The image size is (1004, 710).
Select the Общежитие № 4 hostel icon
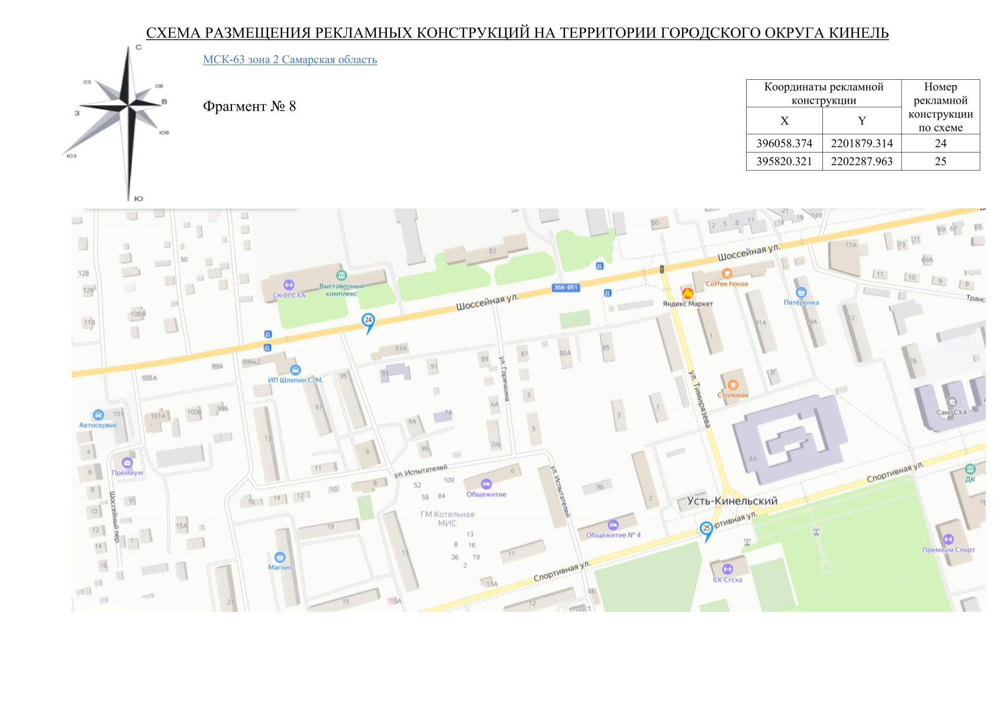point(613,525)
